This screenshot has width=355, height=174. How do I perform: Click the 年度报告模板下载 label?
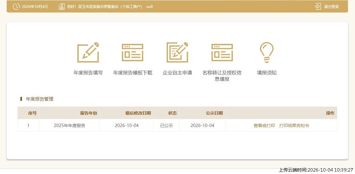(x=133, y=73)
